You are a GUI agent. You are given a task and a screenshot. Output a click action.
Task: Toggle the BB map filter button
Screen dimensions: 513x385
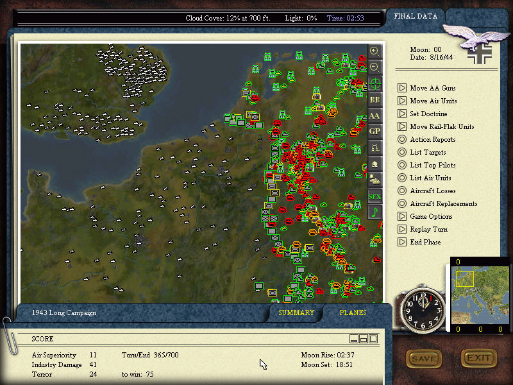coord(375,100)
